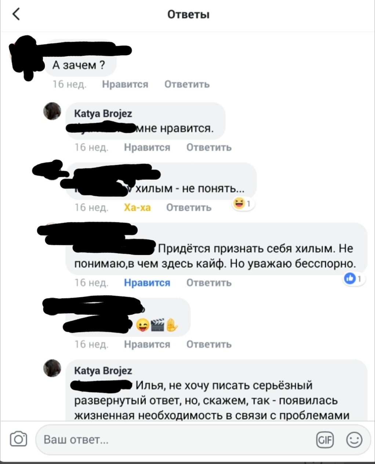Screen dimensions: 375x464
Task: Focus the "Ваш ответ..." input field
Action: (x=176, y=439)
